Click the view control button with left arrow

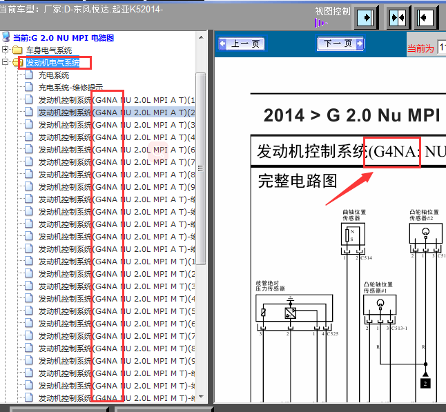tap(426, 18)
